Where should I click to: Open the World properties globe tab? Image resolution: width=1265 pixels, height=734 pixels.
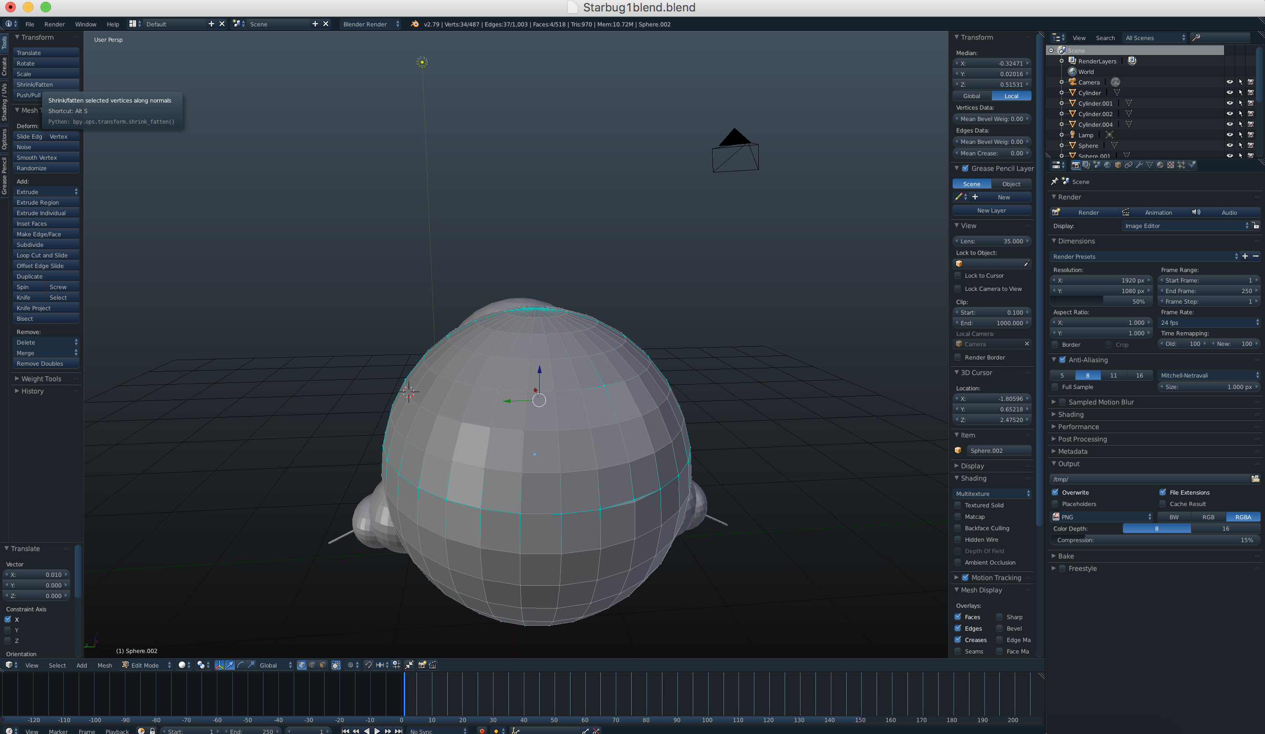point(1107,165)
